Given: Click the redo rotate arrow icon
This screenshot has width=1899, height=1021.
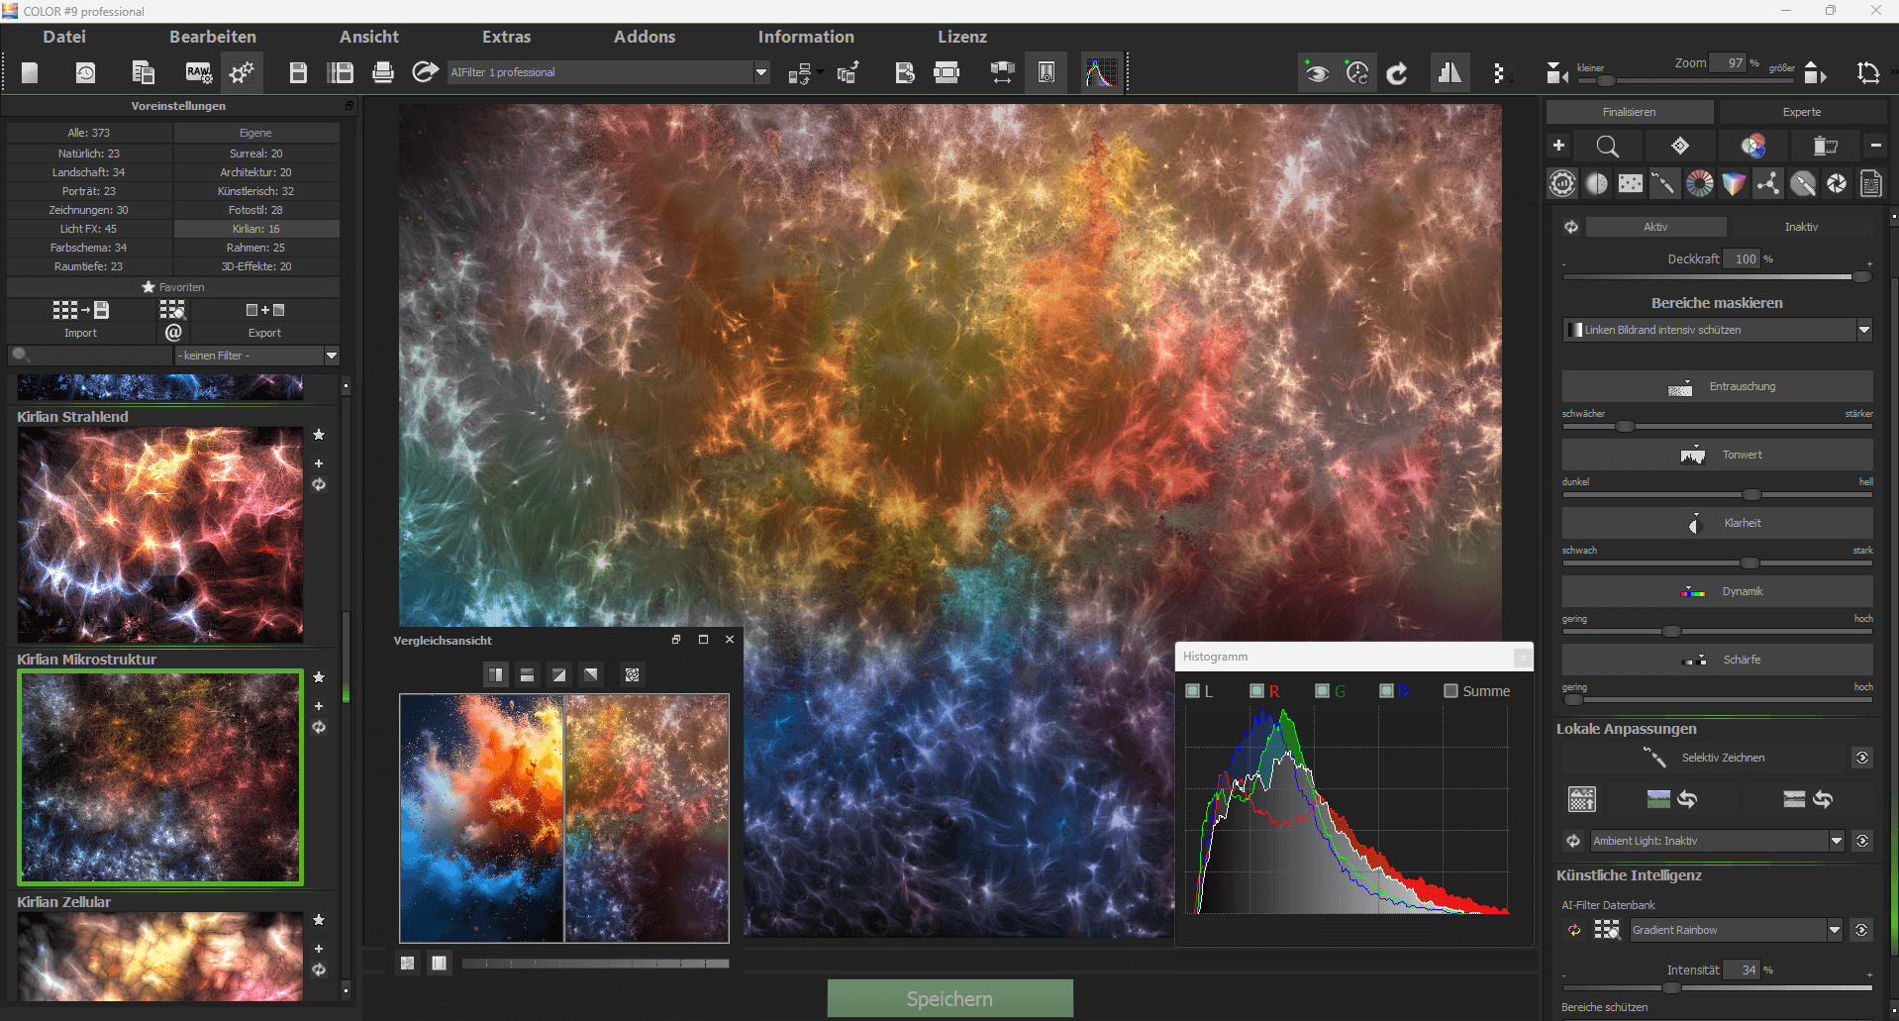Looking at the screenshot, I should [x=1397, y=73].
